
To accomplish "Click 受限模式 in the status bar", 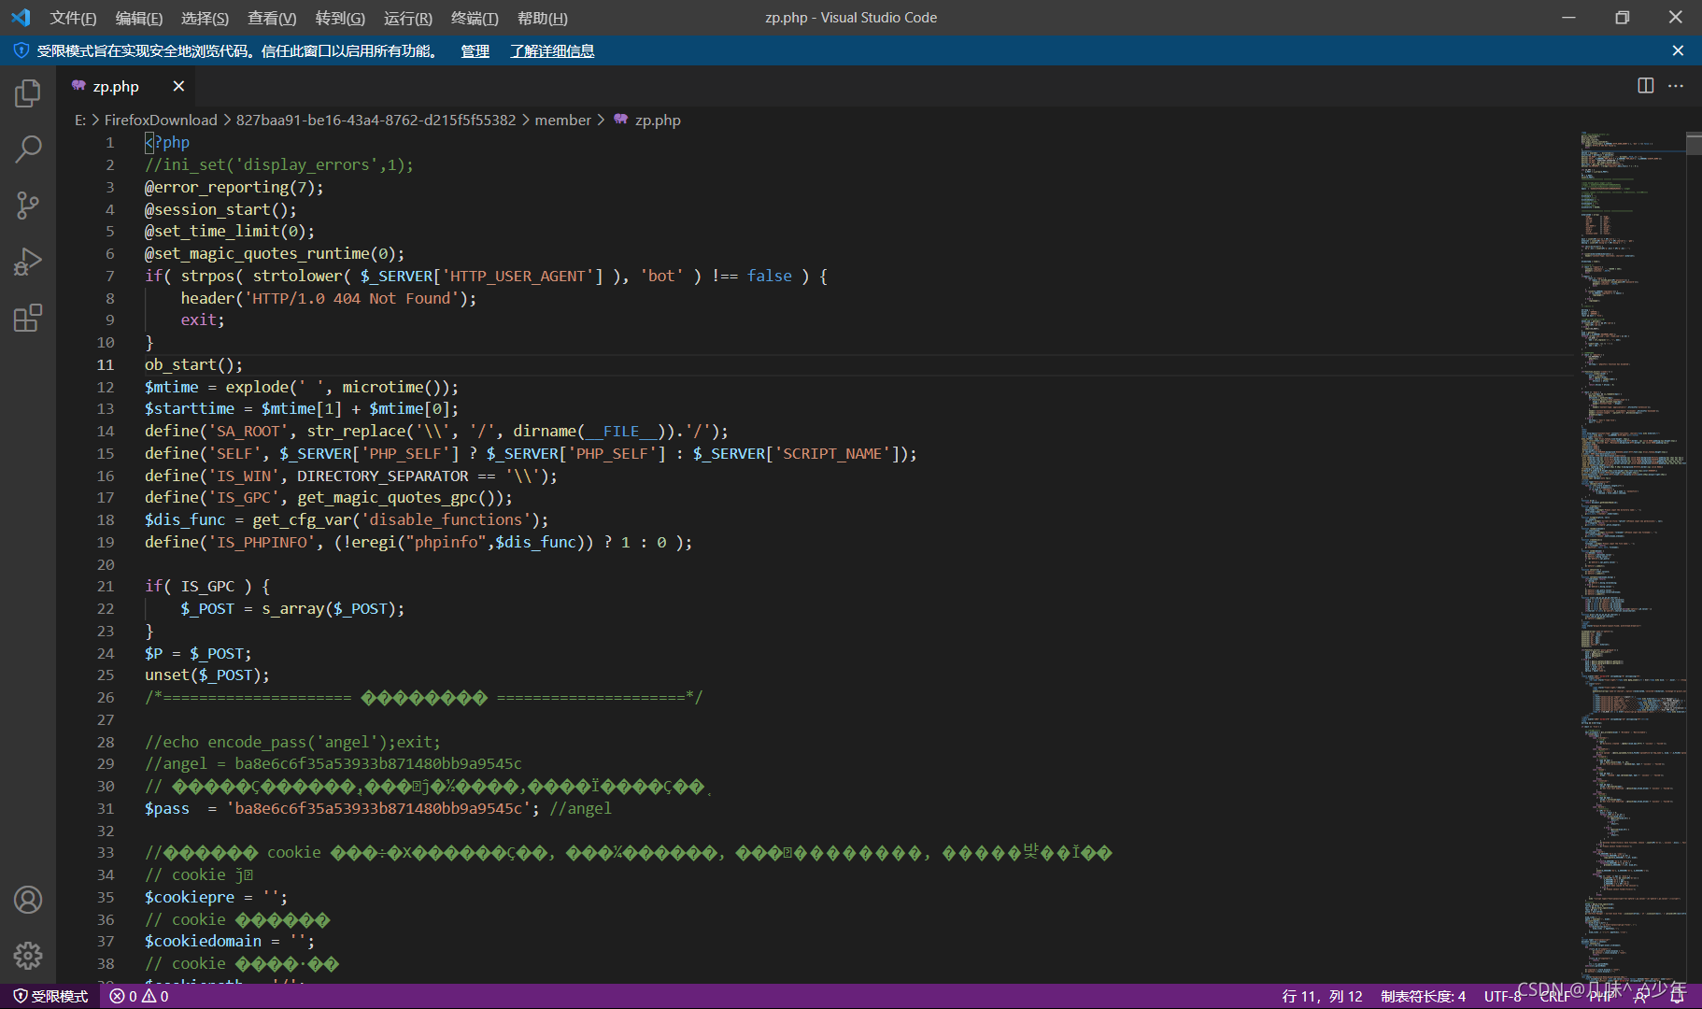I will 51,996.
